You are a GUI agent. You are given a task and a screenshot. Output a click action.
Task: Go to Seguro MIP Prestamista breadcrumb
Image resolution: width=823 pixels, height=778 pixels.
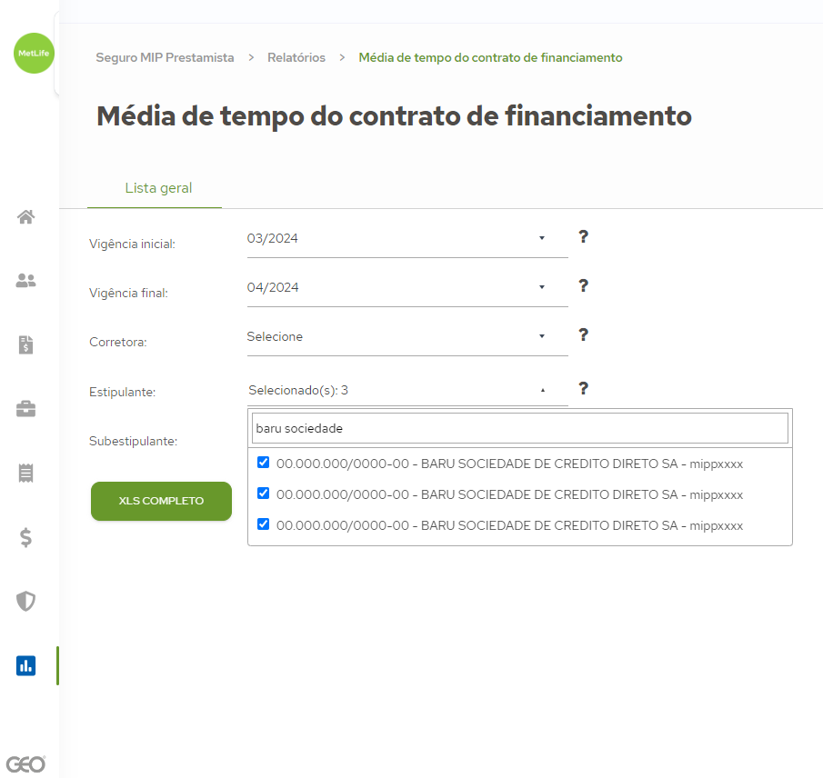(165, 57)
